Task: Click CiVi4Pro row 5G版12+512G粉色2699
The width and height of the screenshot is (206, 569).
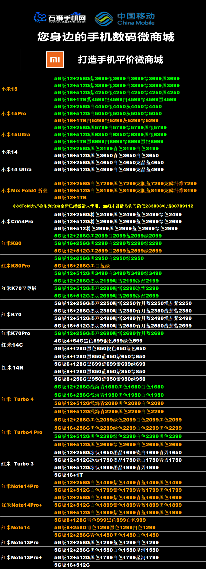Action: pyautogui.click(x=129, y=221)
